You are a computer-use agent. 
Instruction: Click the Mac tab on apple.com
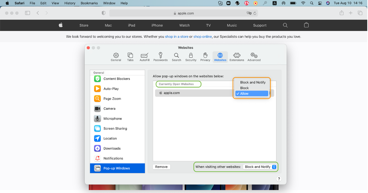pyautogui.click(x=108, y=25)
